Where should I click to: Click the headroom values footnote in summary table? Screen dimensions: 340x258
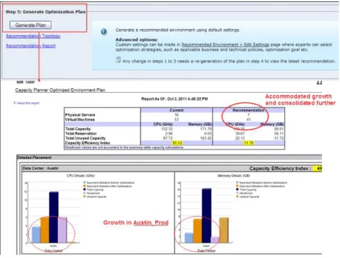click(125, 147)
